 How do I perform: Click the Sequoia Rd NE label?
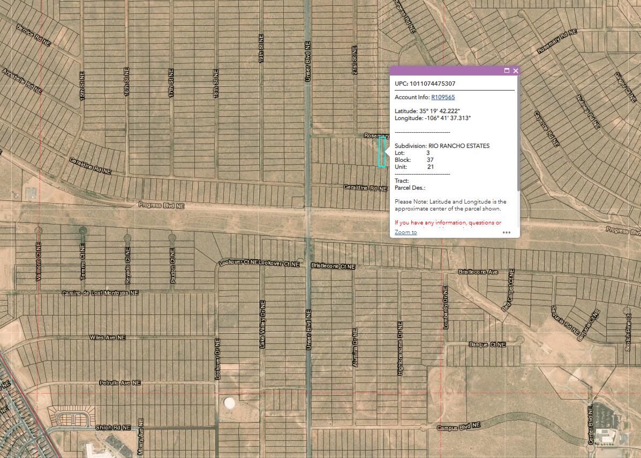[565, 320]
